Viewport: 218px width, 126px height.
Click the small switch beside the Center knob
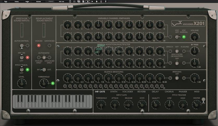click(203, 100)
